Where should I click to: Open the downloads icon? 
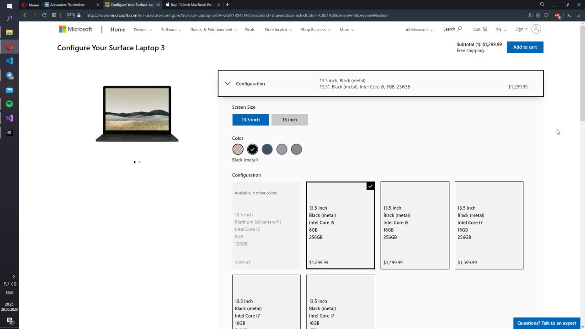click(569, 15)
